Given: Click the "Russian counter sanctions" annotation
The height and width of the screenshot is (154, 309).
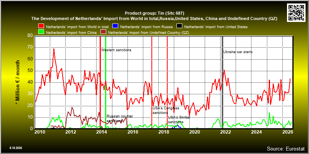Looking at the screenshot, I should (120, 119).
